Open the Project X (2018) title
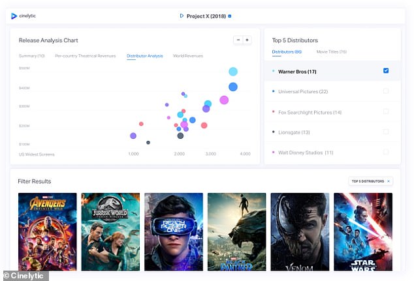This screenshot has height=281, width=414. tap(206, 16)
